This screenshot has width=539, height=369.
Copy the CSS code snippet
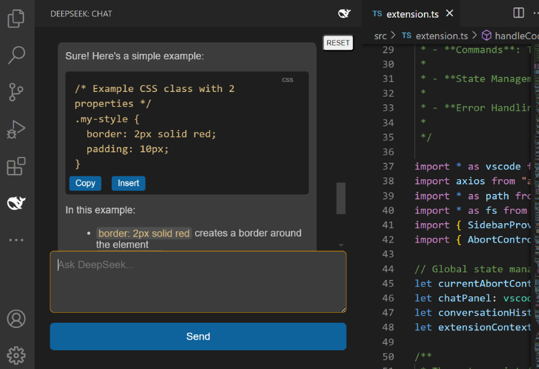click(85, 183)
